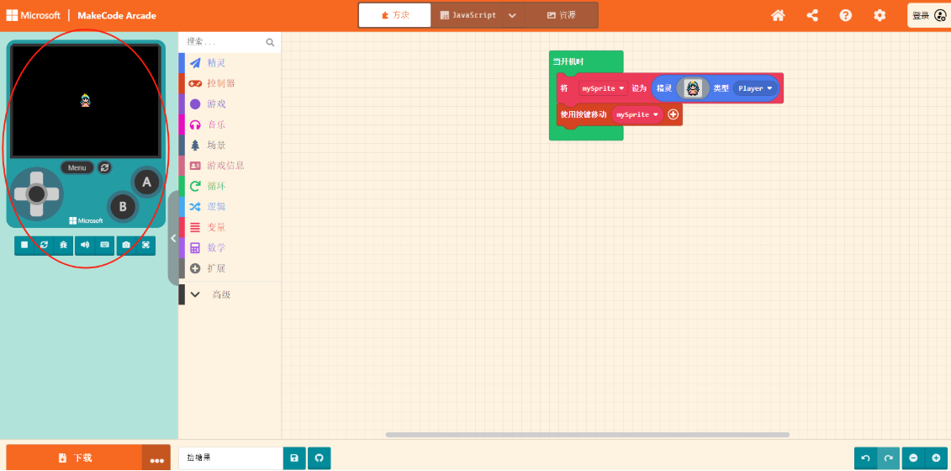The width and height of the screenshot is (951, 471).
Task: Toggle the simulator keyboard controls icon
Action: (x=105, y=245)
